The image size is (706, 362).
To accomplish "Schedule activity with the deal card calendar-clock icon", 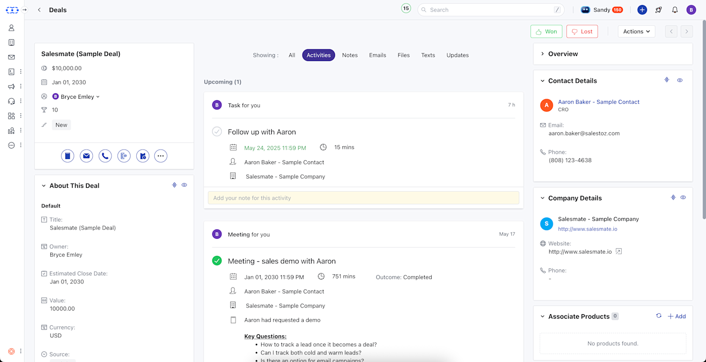I will point(142,156).
